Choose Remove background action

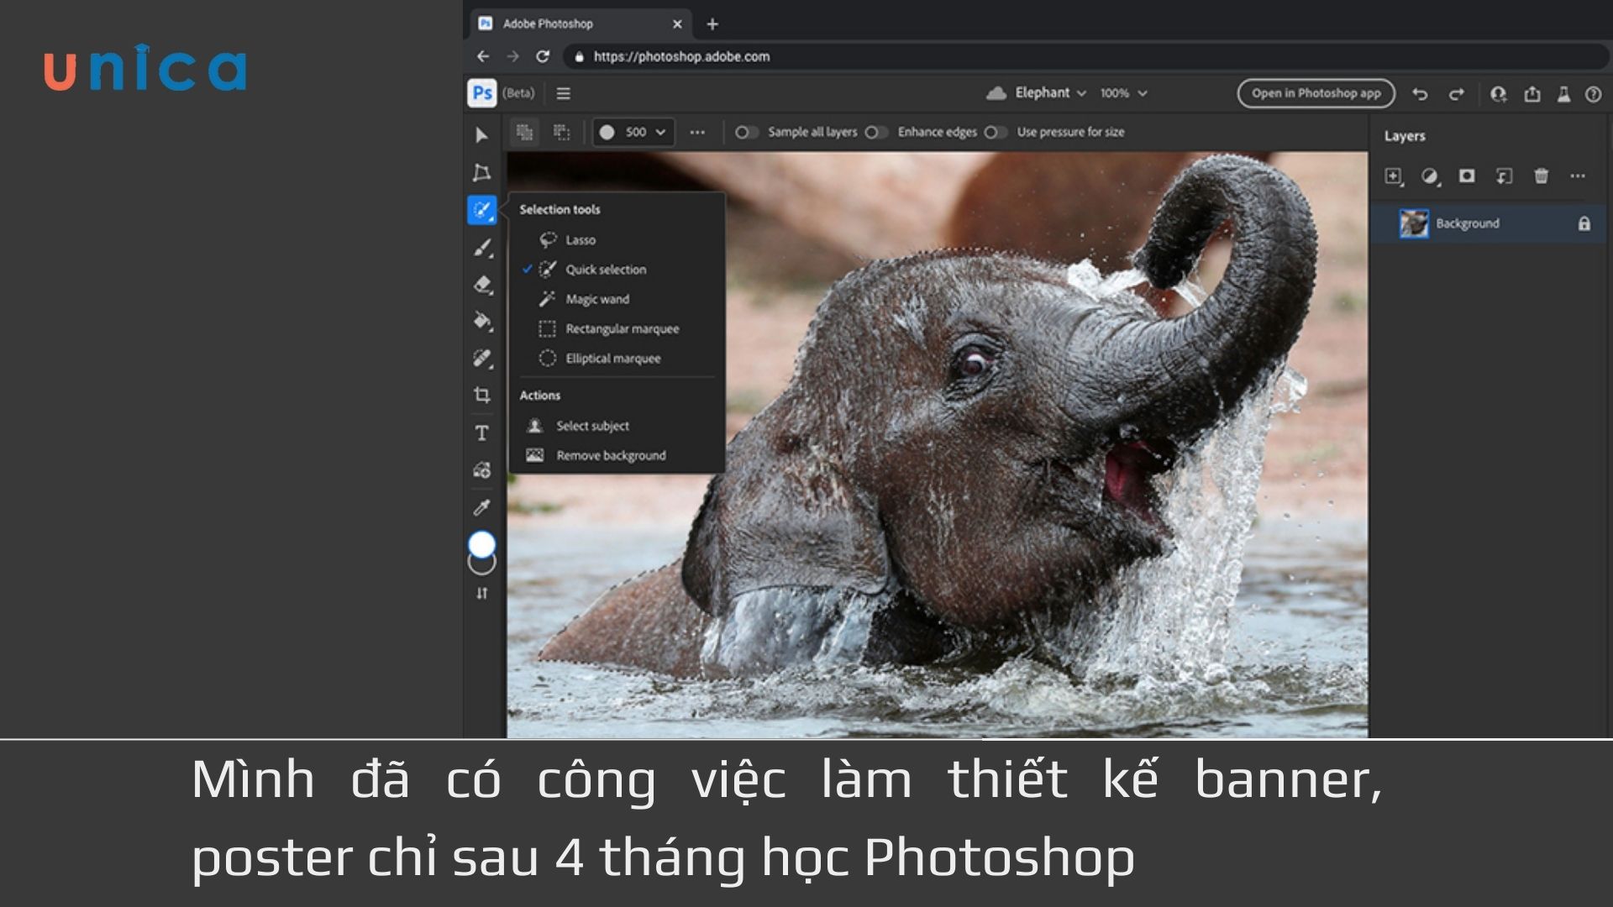[x=610, y=455]
